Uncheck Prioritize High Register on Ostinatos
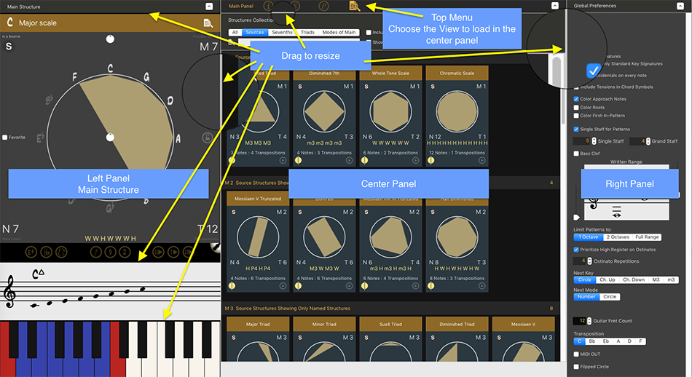The image size is (692, 377). point(576,250)
